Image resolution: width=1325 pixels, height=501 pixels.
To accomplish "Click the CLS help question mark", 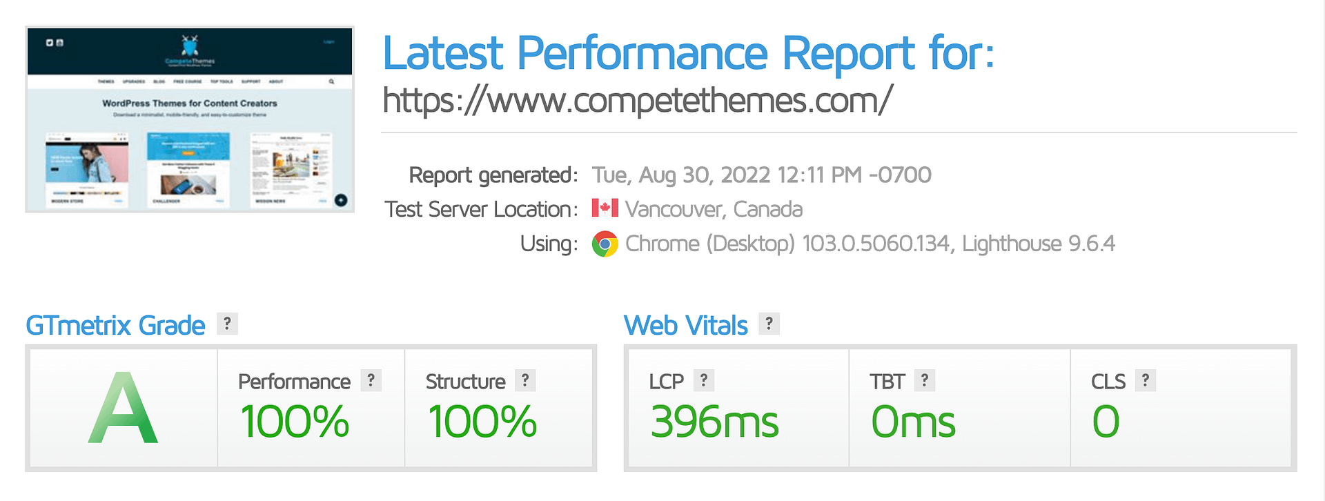I will coord(1145,380).
